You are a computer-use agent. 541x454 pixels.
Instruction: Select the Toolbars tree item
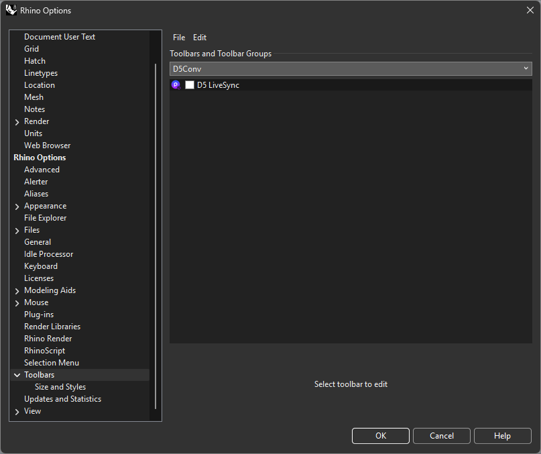[40, 375]
